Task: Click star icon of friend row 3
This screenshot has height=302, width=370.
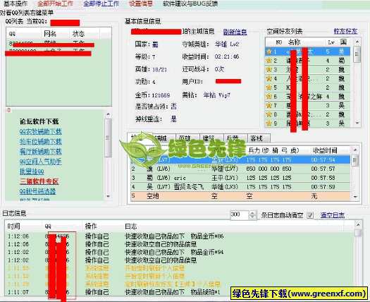Action: tap(269, 69)
